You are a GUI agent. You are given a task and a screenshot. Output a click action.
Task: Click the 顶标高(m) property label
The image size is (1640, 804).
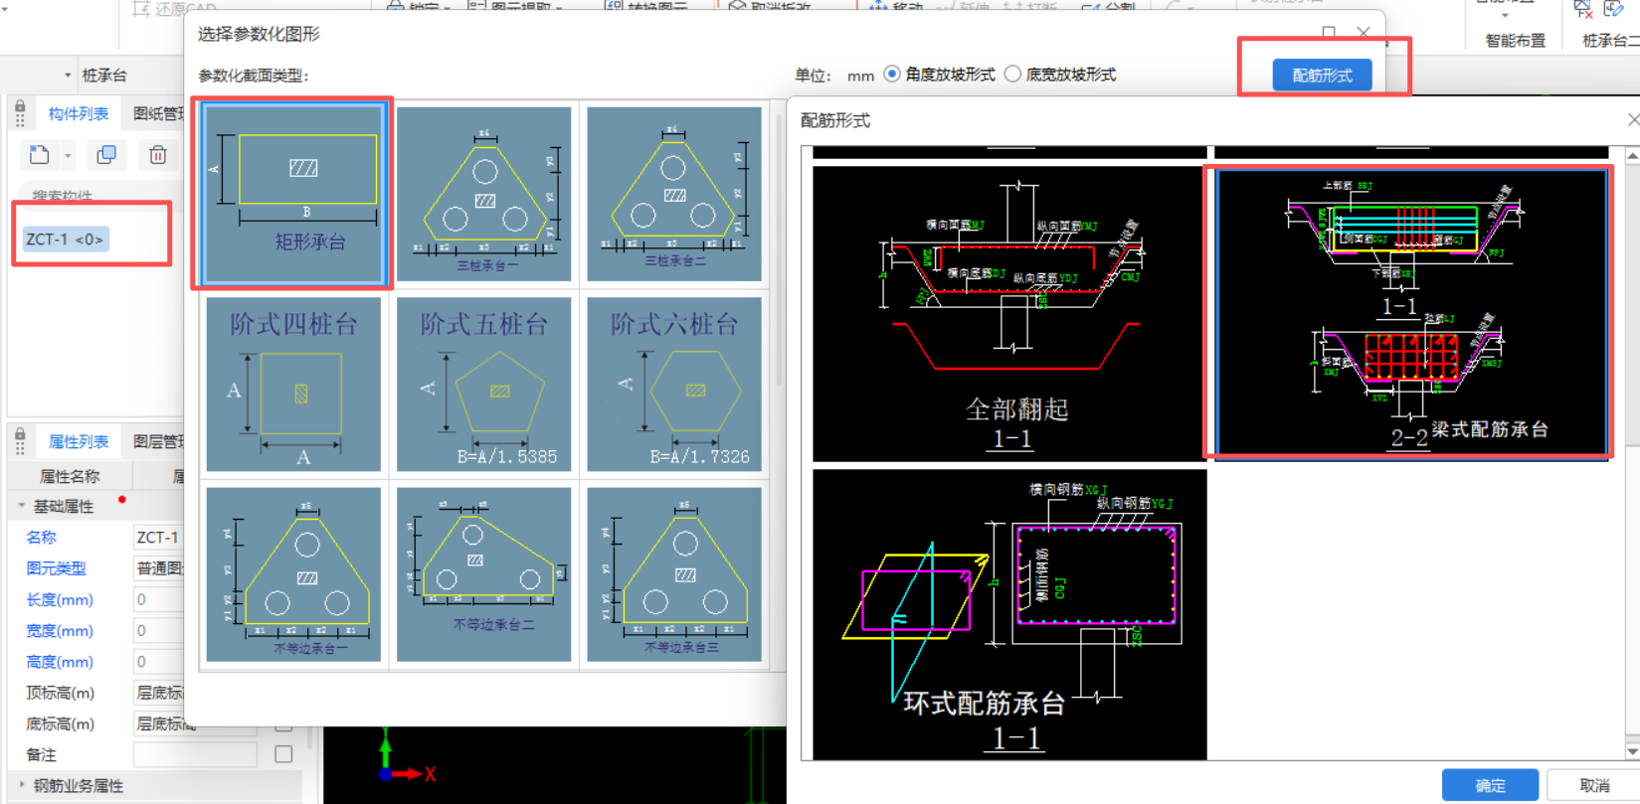pyautogui.click(x=60, y=693)
